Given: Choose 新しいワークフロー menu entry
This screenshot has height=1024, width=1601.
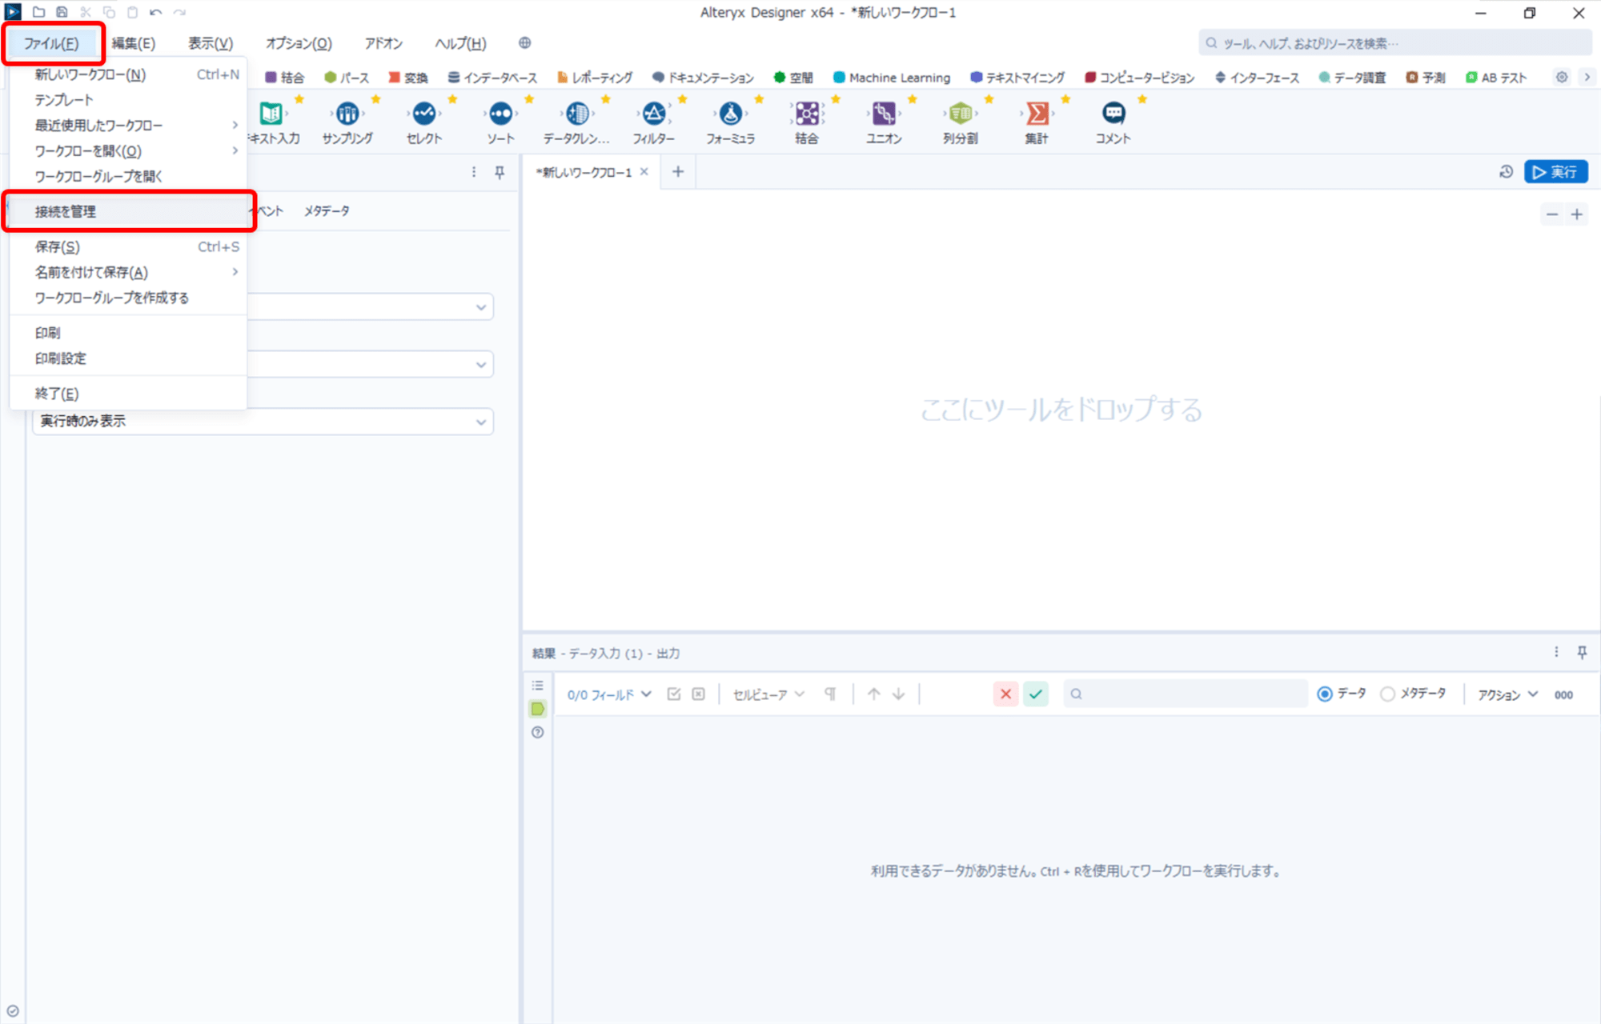Looking at the screenshot, I should (x=128, y=74).
